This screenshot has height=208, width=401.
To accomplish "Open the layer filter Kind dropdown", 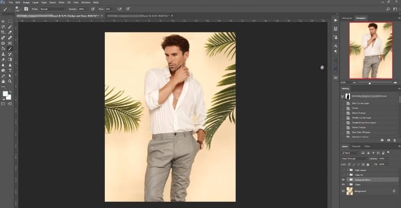I will (x=351, y=153).
